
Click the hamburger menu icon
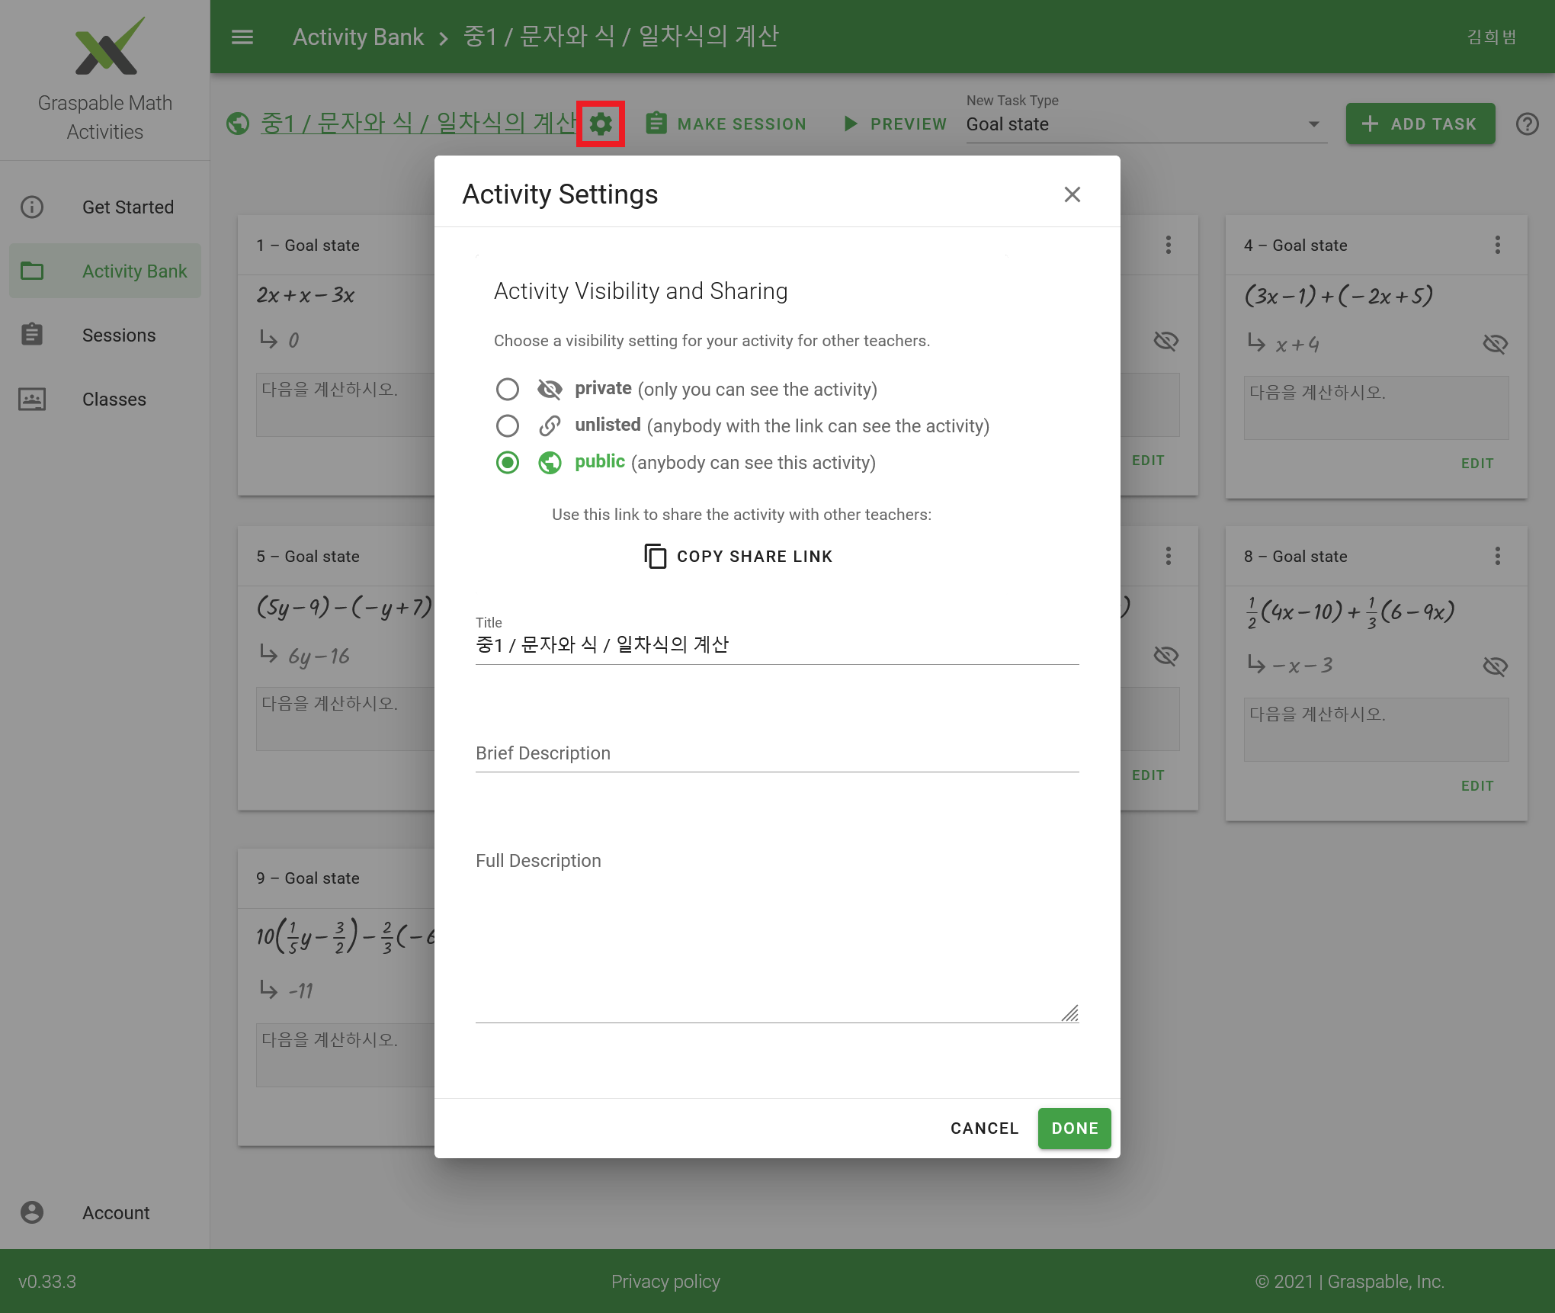[242, 37]
